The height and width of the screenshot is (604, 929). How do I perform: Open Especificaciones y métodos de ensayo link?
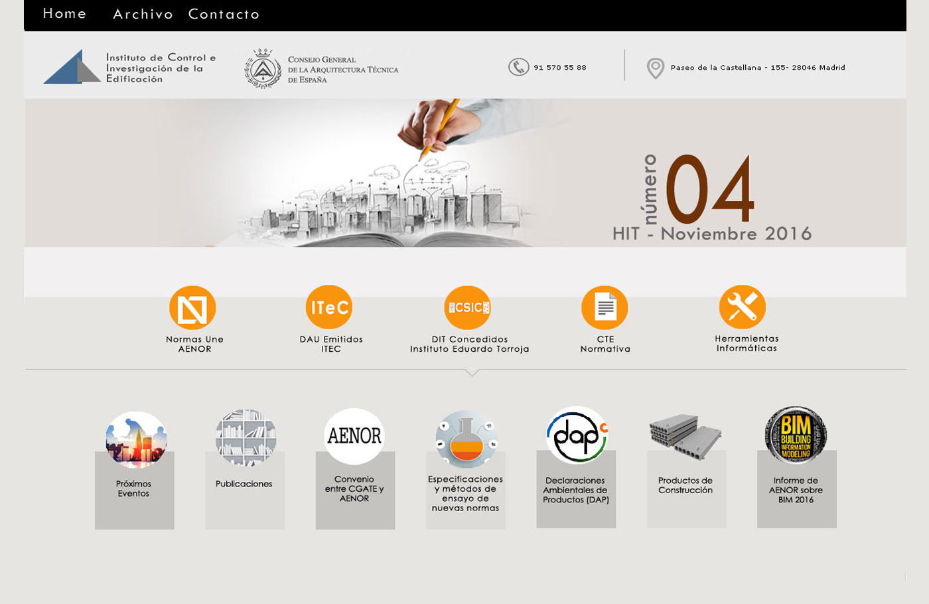pos(465,493)
